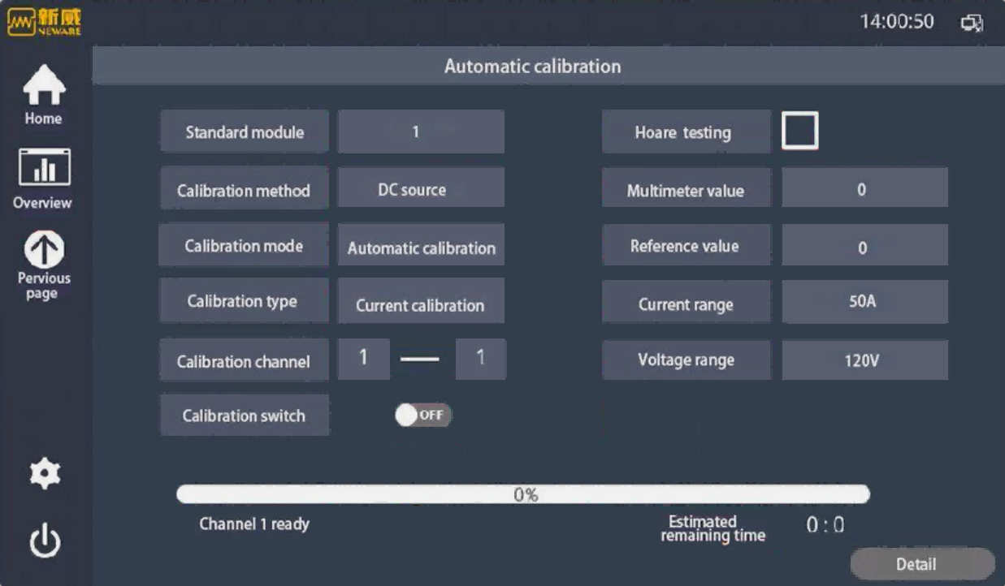Screen dimensions: 1005x586
Task: Click the Calibration switch label
Action: point(245,415)
